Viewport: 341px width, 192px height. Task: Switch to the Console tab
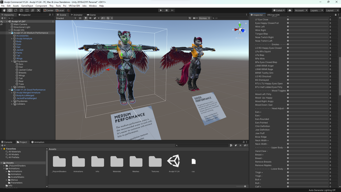[x=7, y=142]
